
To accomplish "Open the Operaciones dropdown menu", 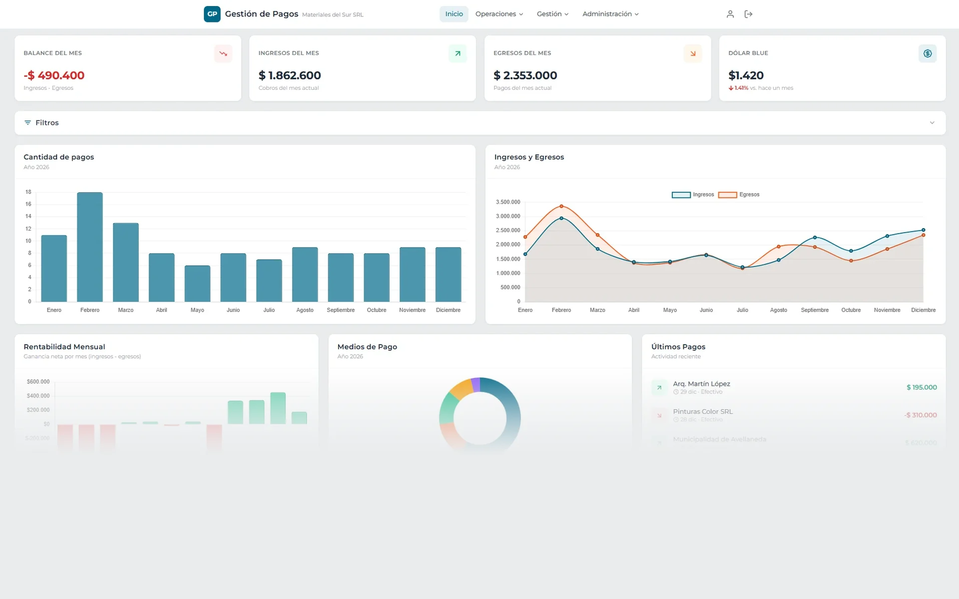I will 499,14.
